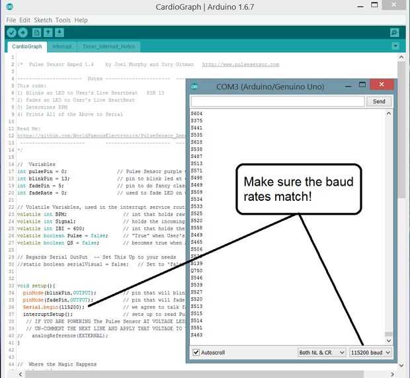The width and height of the screenshot is (410, 378).
Task: Click the '// Where the Magic Happens' comment
Action: coord(57,364)
